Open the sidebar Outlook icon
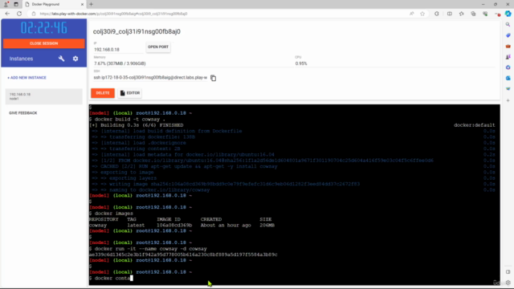 click(508, 79)
